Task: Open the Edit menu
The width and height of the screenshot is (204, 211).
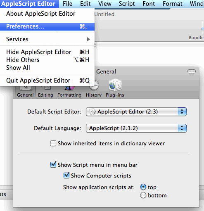Action: coord(85,4)
